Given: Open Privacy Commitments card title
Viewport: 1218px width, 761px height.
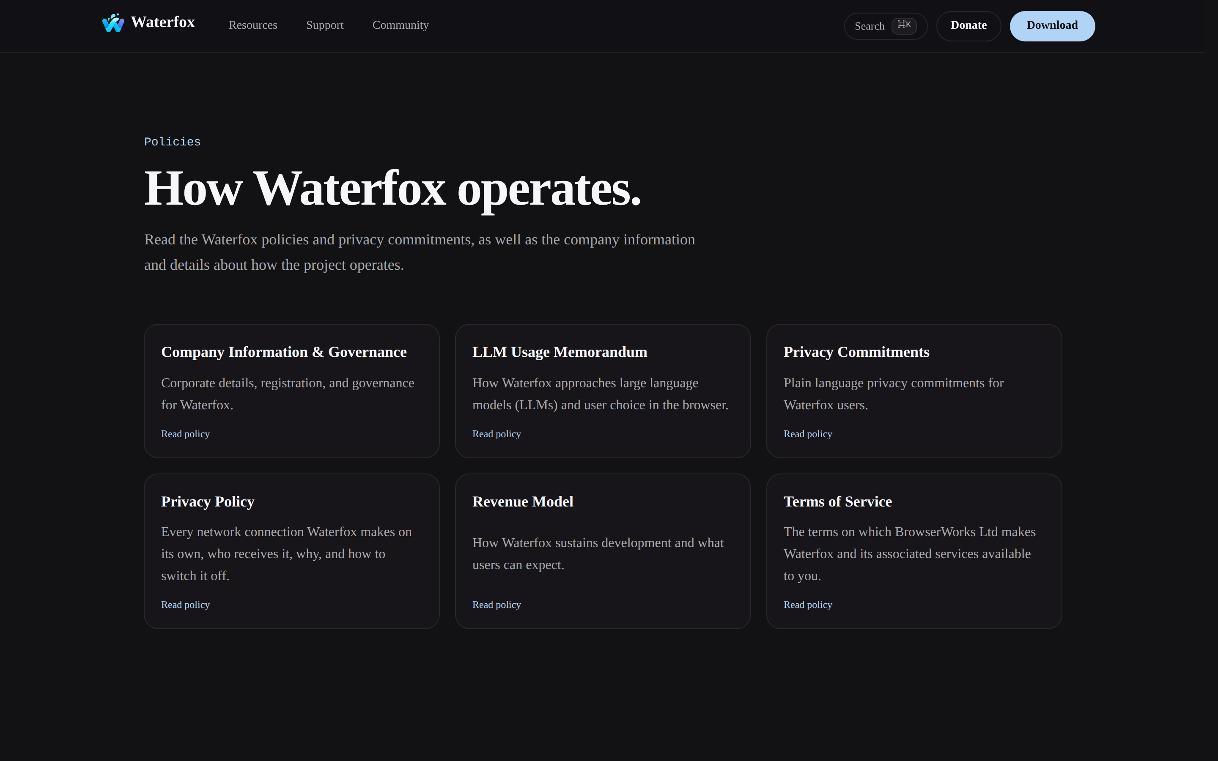Looking at the screenshot, I should [x=856, y=352].
